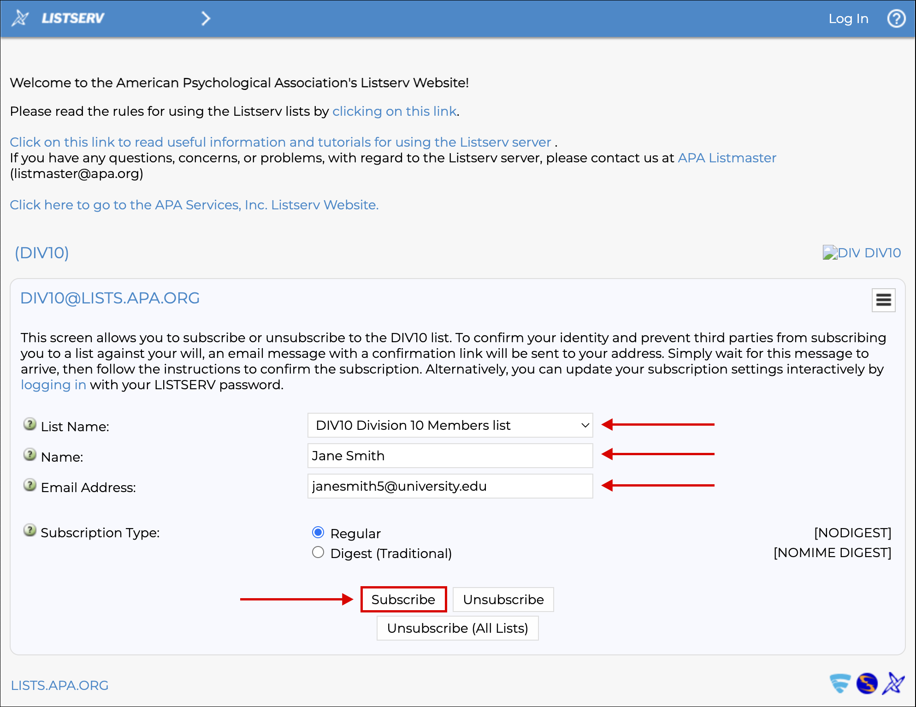The image size is (916, 707).
Task: Show help icon for Email Address
Action: point(30,485)
